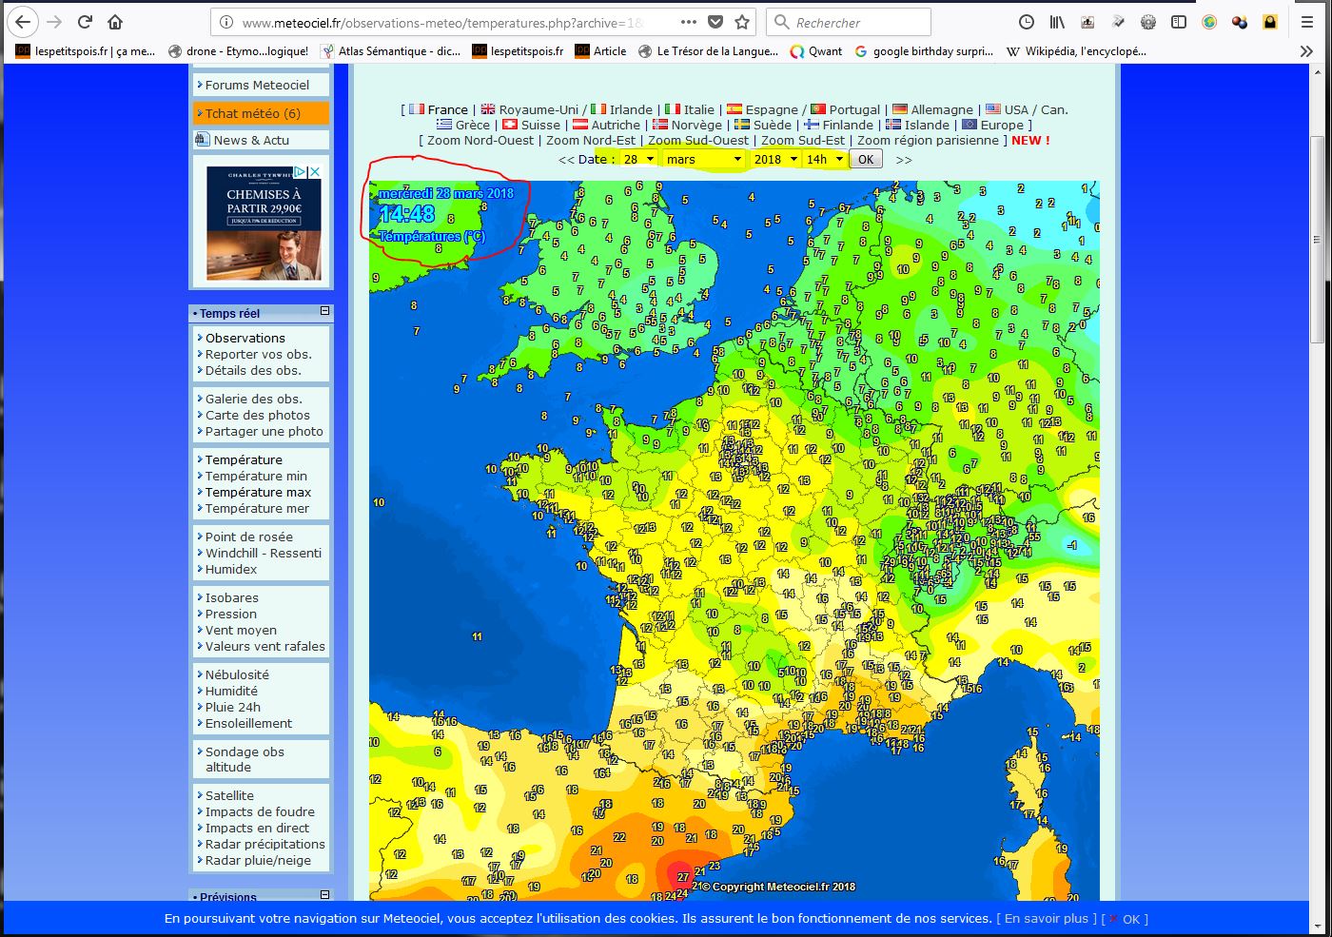The image size is (1332, 937).
Task: Open the month dropdown showing mars
Action: click(x=703, y=160)
